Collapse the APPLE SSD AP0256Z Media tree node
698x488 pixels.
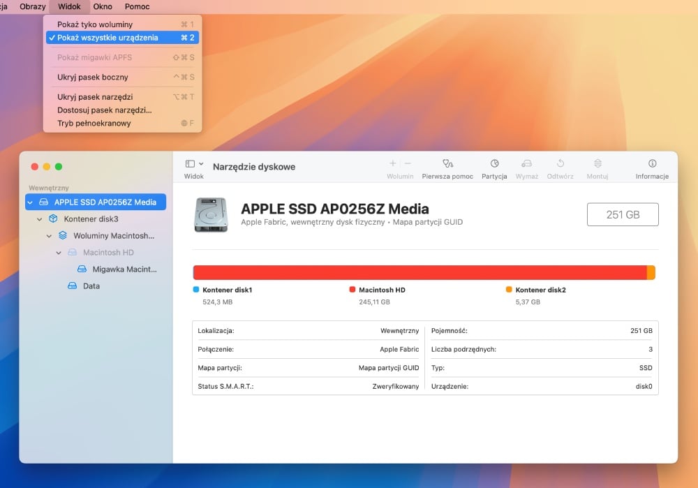coord(30,202)
